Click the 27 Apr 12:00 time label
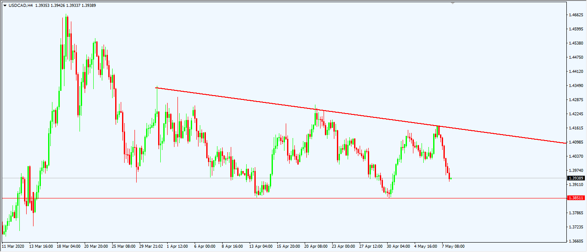The height and width of the screenshot is (252, 587). (371, 246)
